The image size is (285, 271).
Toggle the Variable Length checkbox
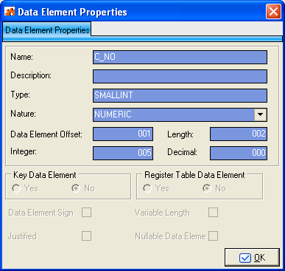[213, 213]
